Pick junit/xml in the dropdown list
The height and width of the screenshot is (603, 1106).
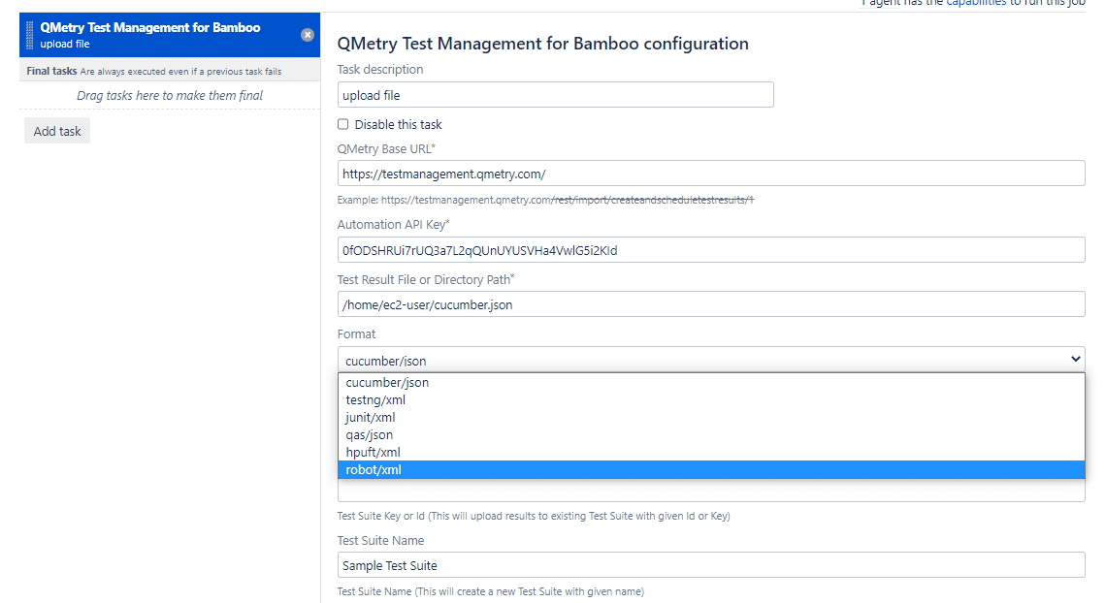coord(371,417)
